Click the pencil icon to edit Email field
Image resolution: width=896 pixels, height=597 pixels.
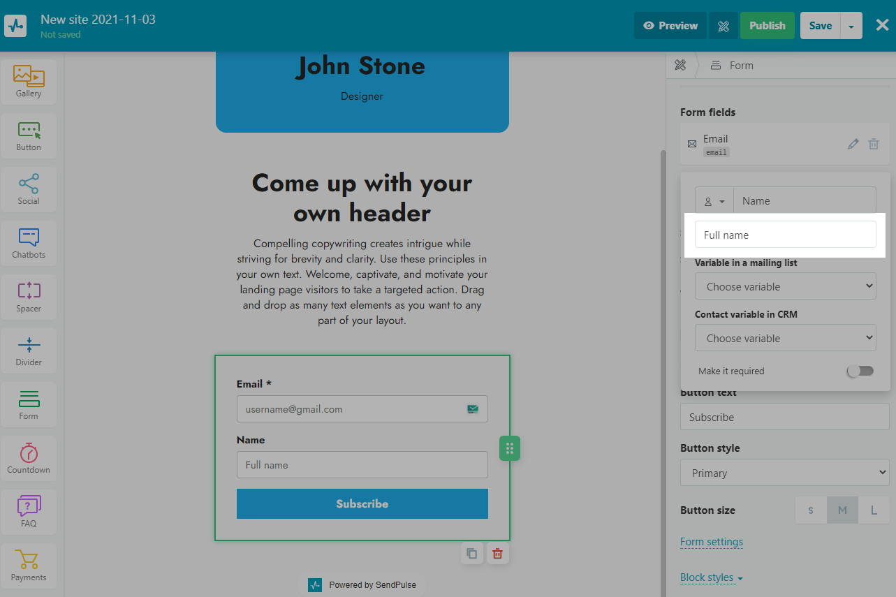[x=853, y=144]
